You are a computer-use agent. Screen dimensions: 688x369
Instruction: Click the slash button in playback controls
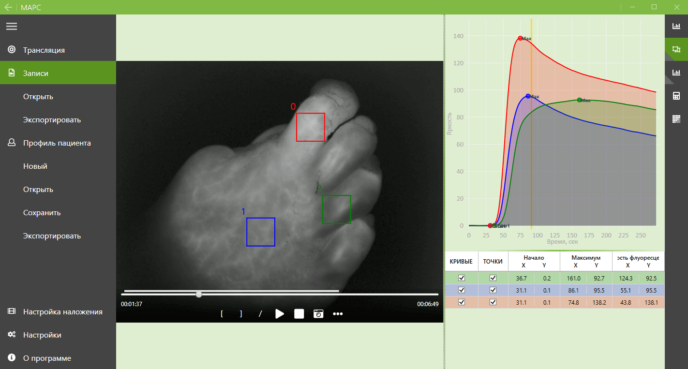click(260, 314)
